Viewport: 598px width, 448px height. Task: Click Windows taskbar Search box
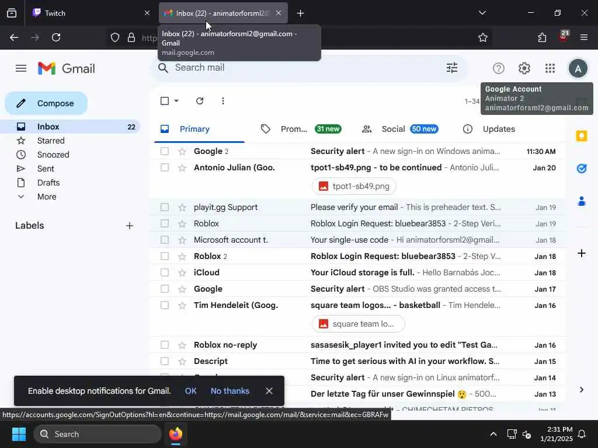(98, 434)
